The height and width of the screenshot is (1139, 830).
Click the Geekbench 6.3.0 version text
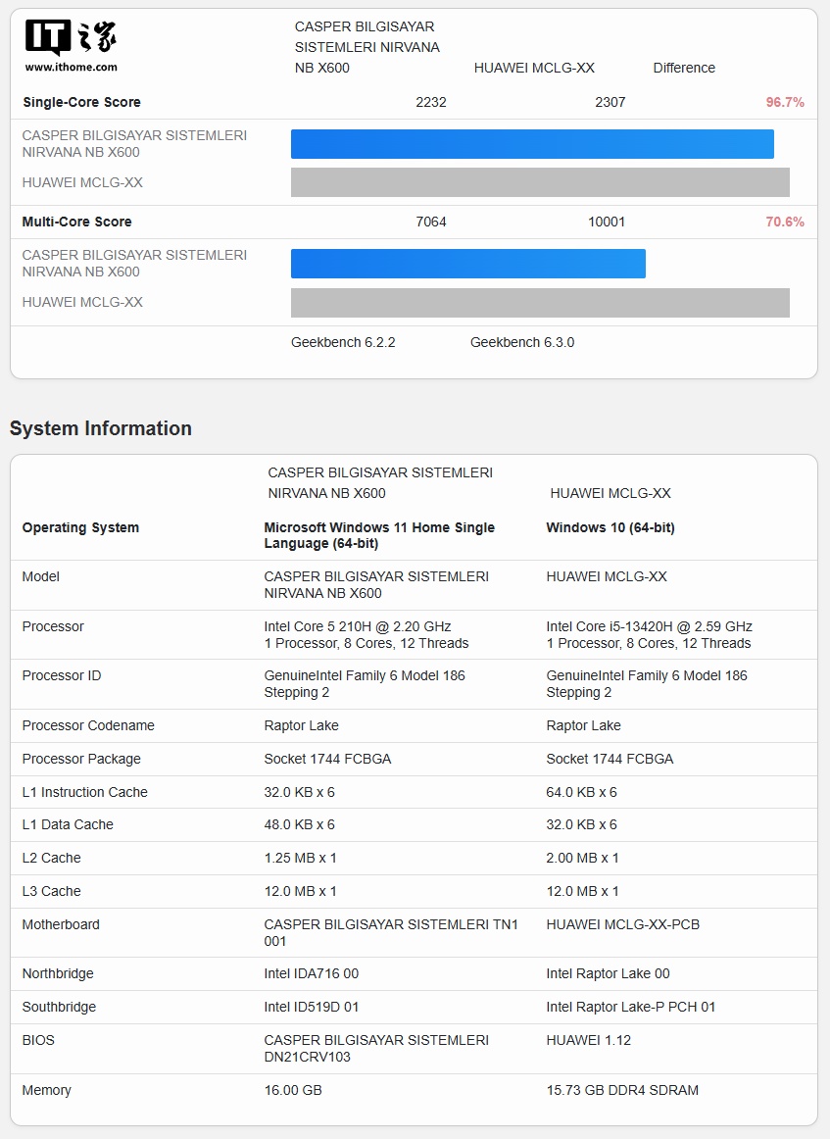(x=522, y=342)
